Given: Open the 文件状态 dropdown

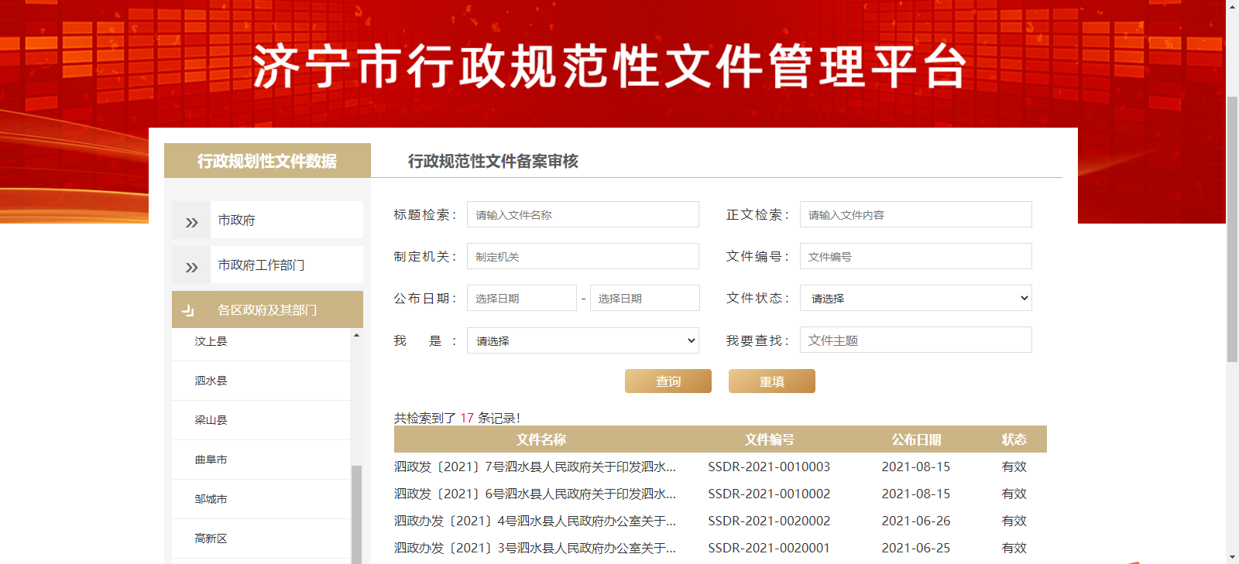Looking at the screenshot, I should [915, 298].
